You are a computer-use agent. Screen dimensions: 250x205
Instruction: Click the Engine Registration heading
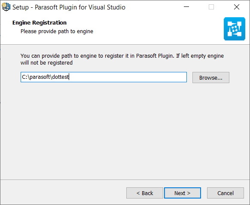pos(40,23)
